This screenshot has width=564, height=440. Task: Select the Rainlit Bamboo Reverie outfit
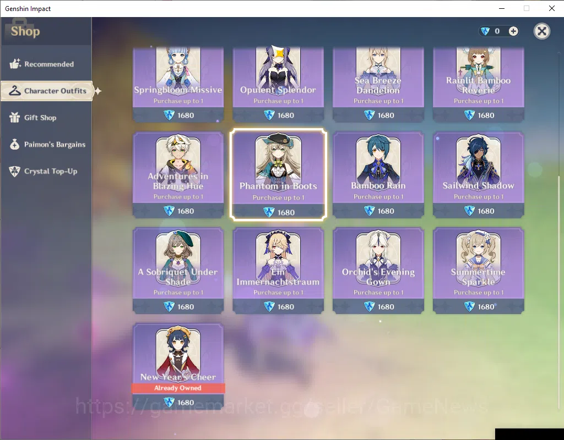point(479,84)
